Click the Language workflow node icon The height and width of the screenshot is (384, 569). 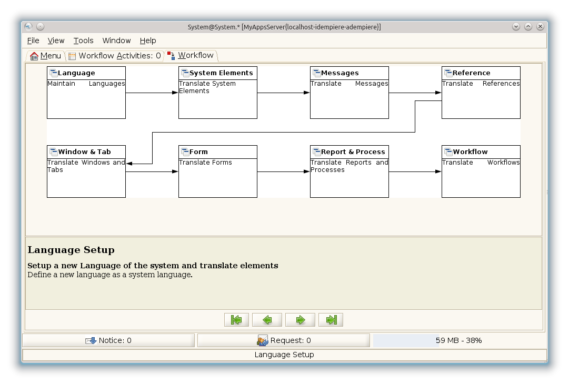(x=53, y=73)
